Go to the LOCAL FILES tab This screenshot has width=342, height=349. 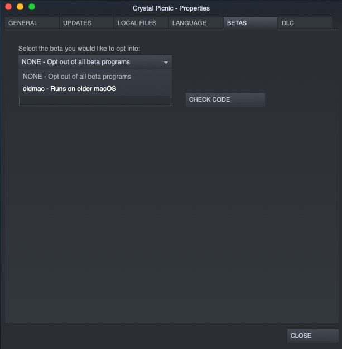coord(140,23)
